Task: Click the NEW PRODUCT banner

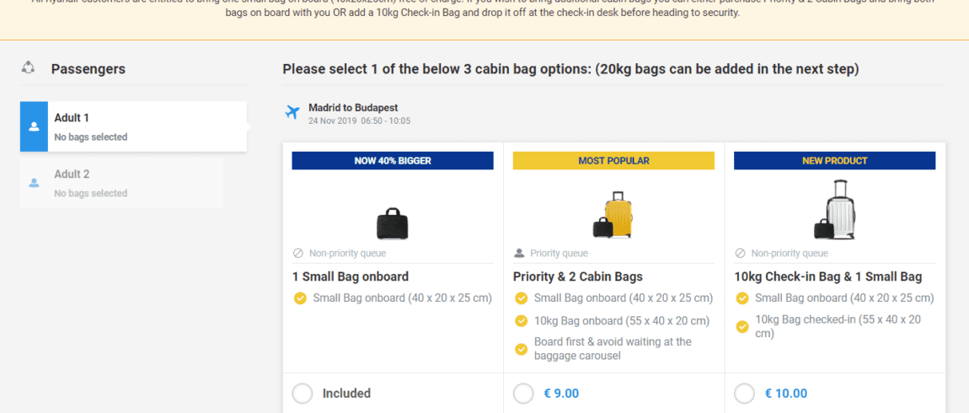Action: coord(835,161)
